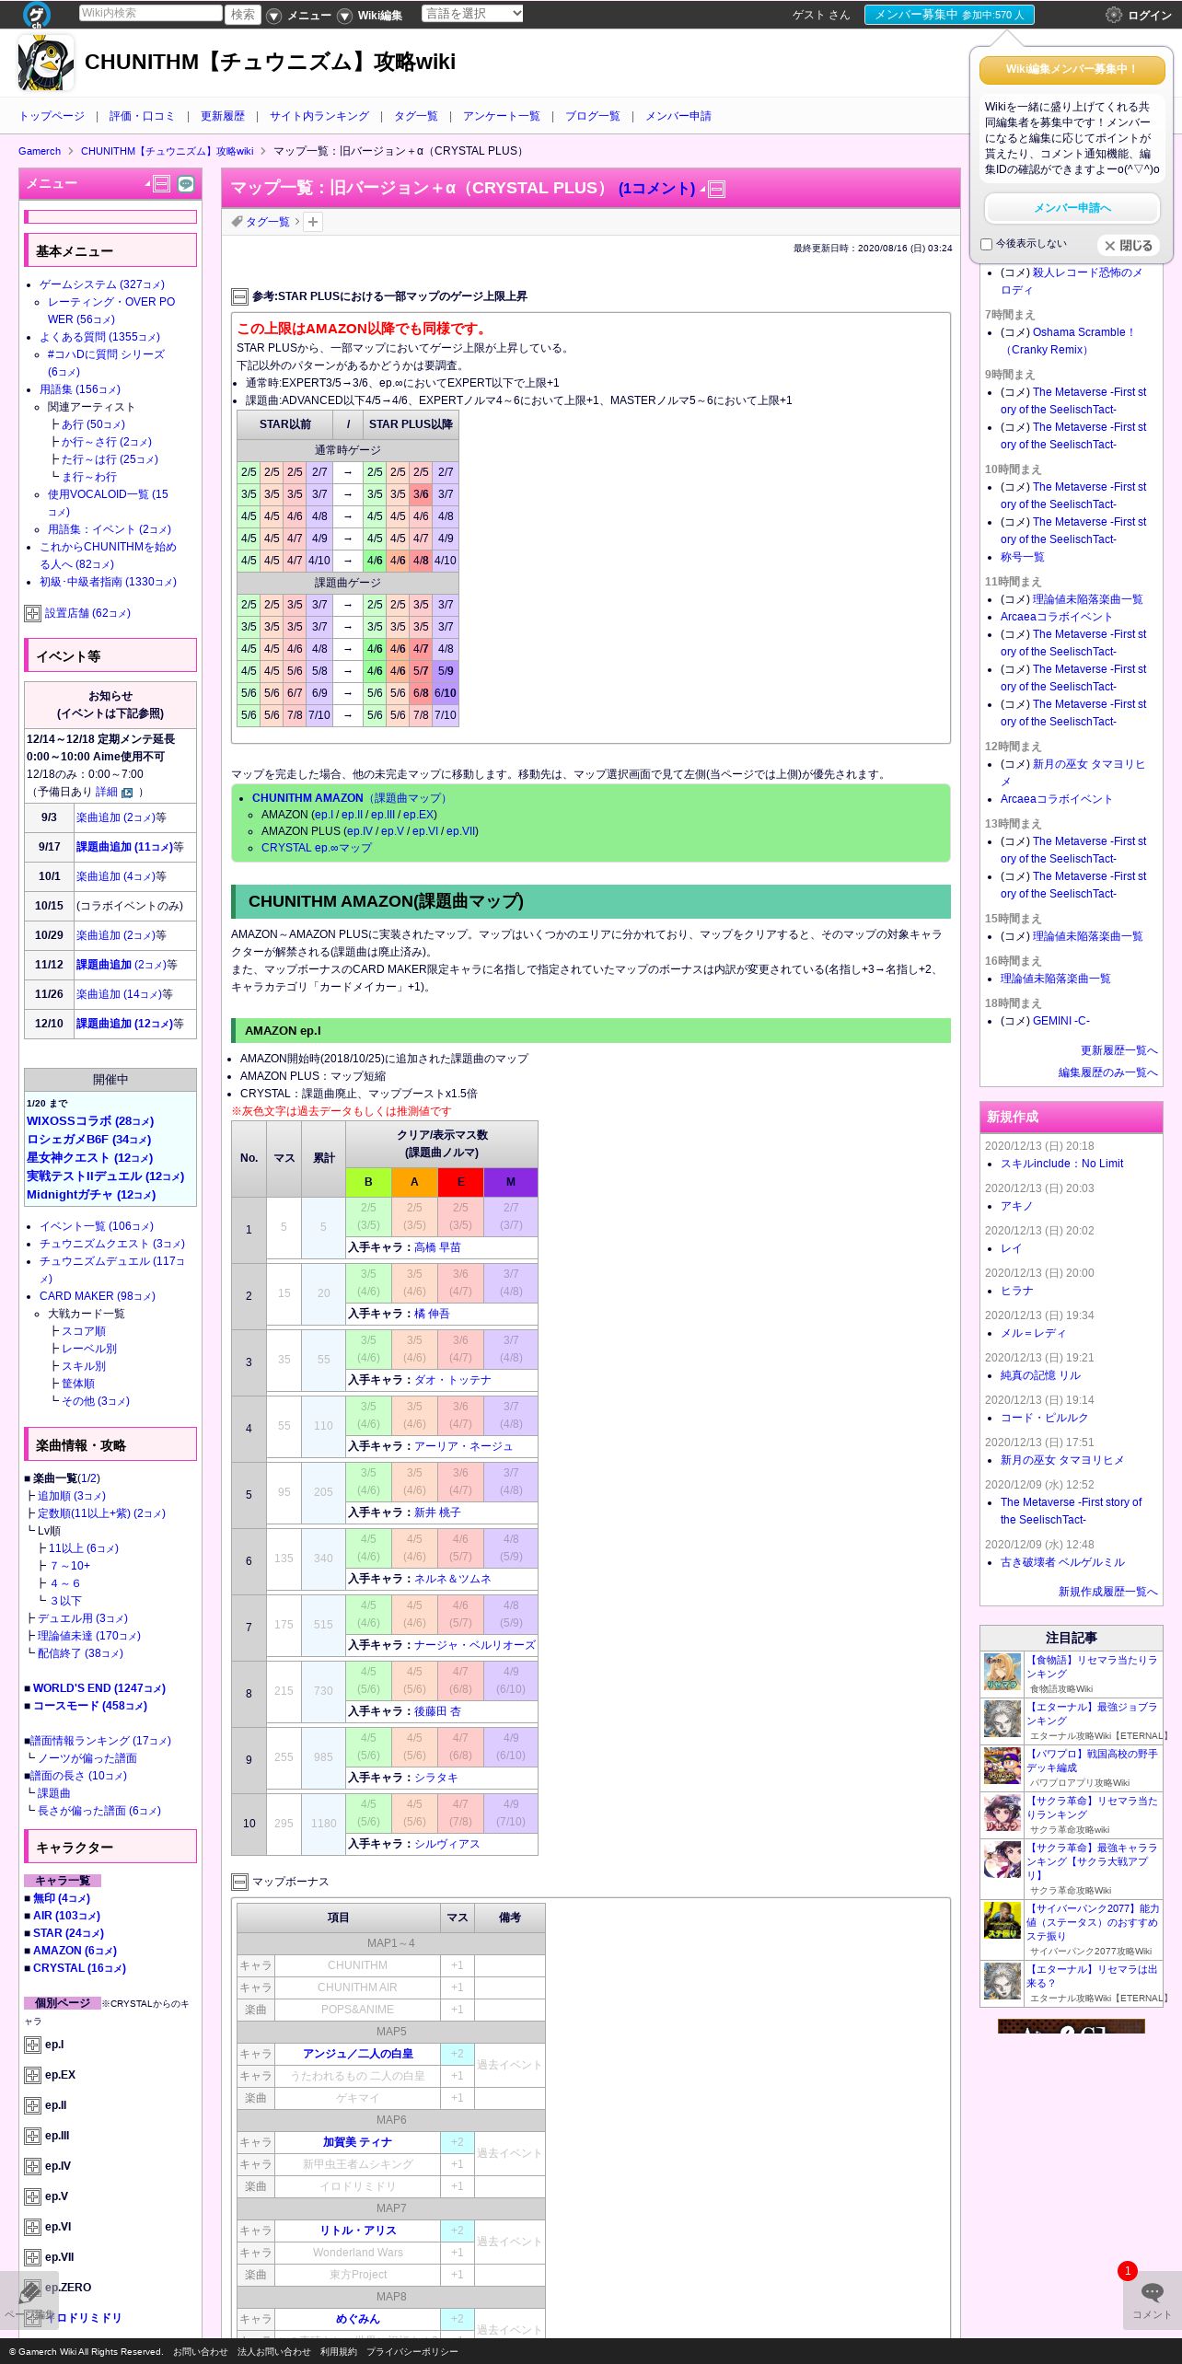The width and height of the screenshot is (1182, 2364).
Task: Expand the ep.IV character list
Action: 32,2167
